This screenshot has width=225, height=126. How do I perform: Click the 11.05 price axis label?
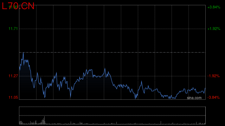coord(13,97)
